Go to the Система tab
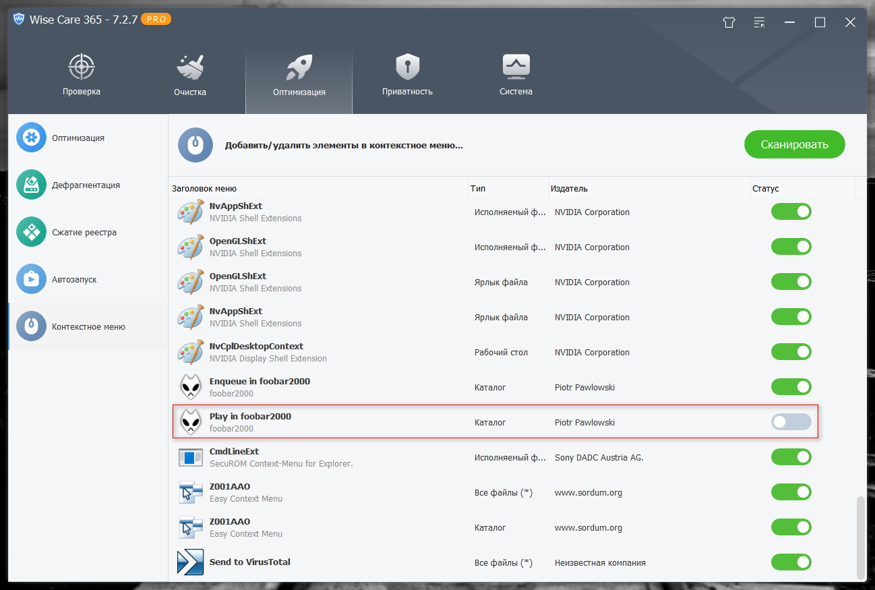This screenshot has width=875, height=590. pyautogui.click(x=516, y=74)
